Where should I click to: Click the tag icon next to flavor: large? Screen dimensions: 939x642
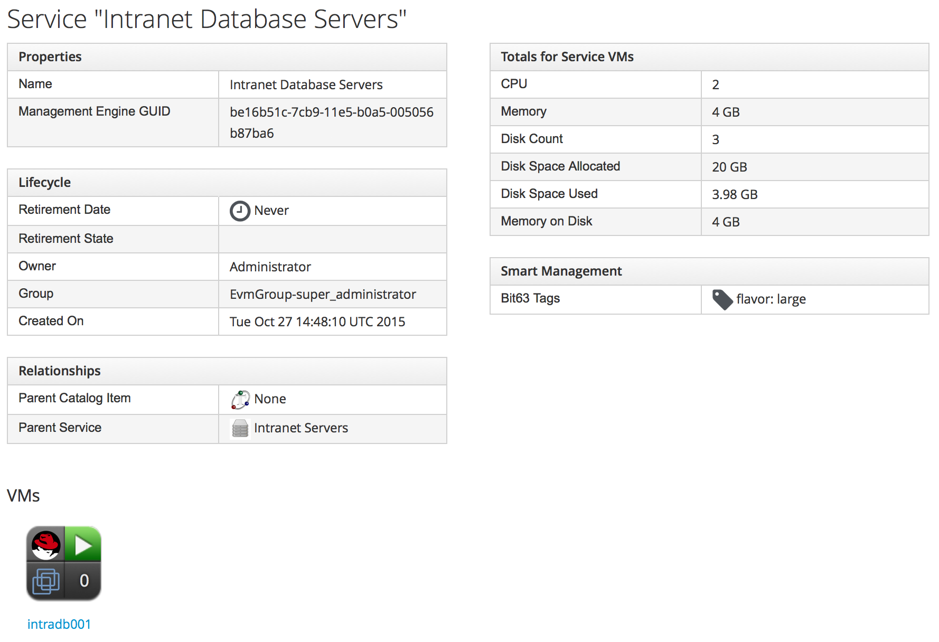pos(722,299)
